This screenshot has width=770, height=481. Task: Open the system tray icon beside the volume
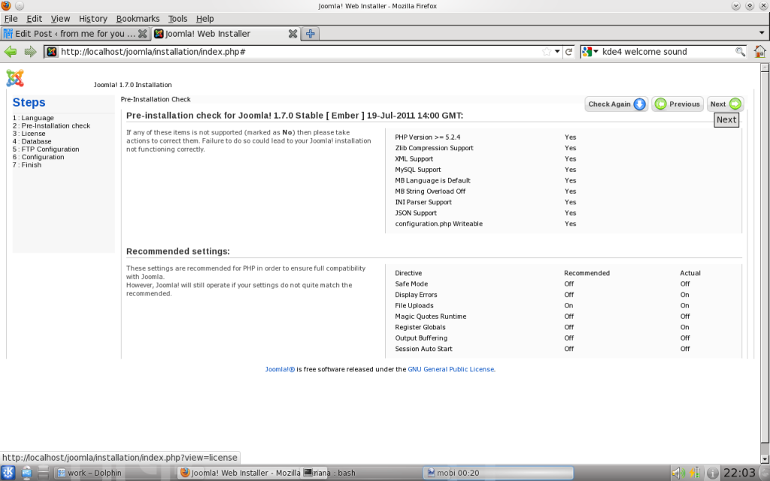click(x=695, y=473)
